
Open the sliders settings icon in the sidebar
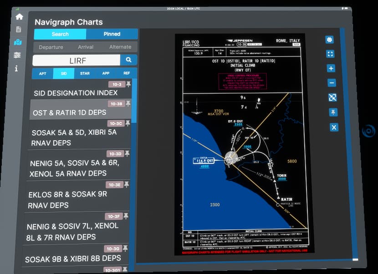point(17,55)
